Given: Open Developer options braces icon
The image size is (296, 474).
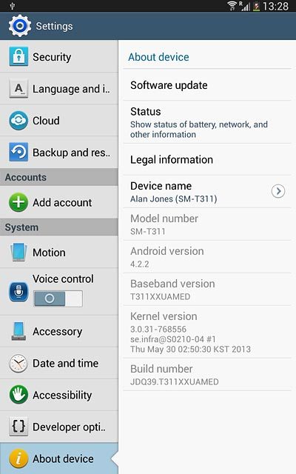Looking at the screenshot, I should click(x=18, y=427).
